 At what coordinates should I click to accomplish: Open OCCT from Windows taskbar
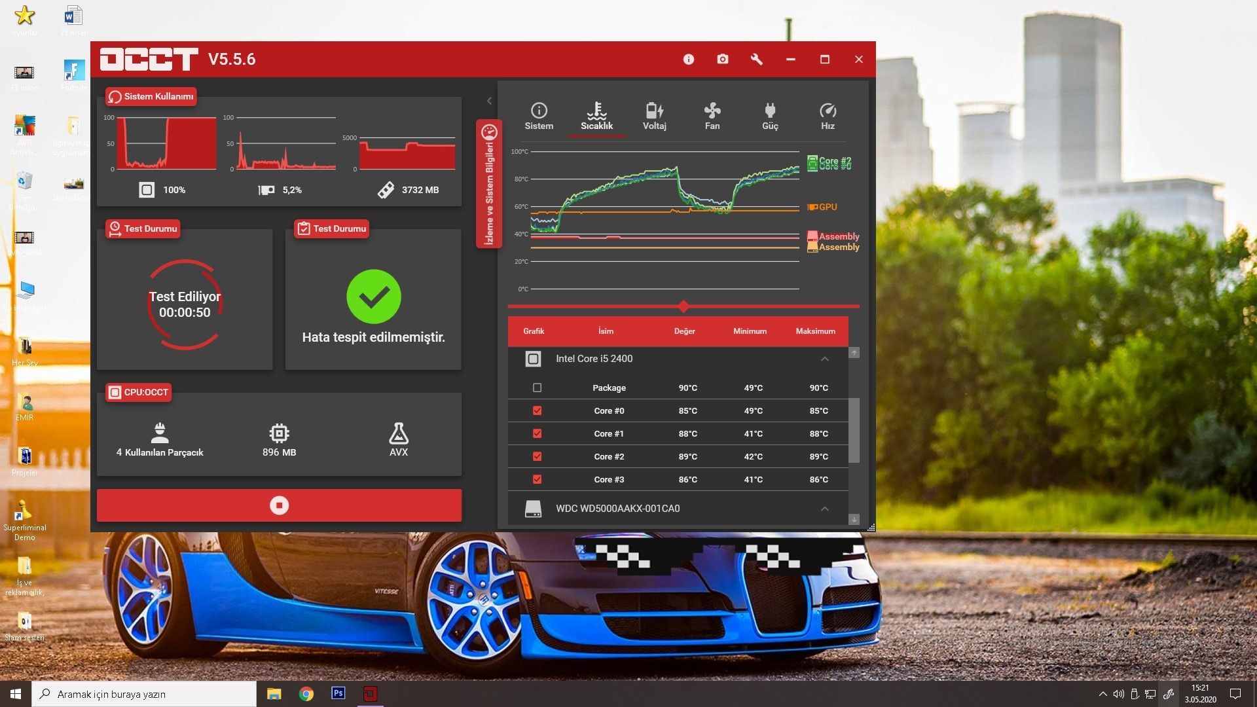point(370,694)
